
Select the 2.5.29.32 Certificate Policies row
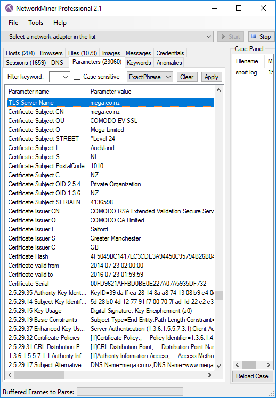click(x=111, y=338)
